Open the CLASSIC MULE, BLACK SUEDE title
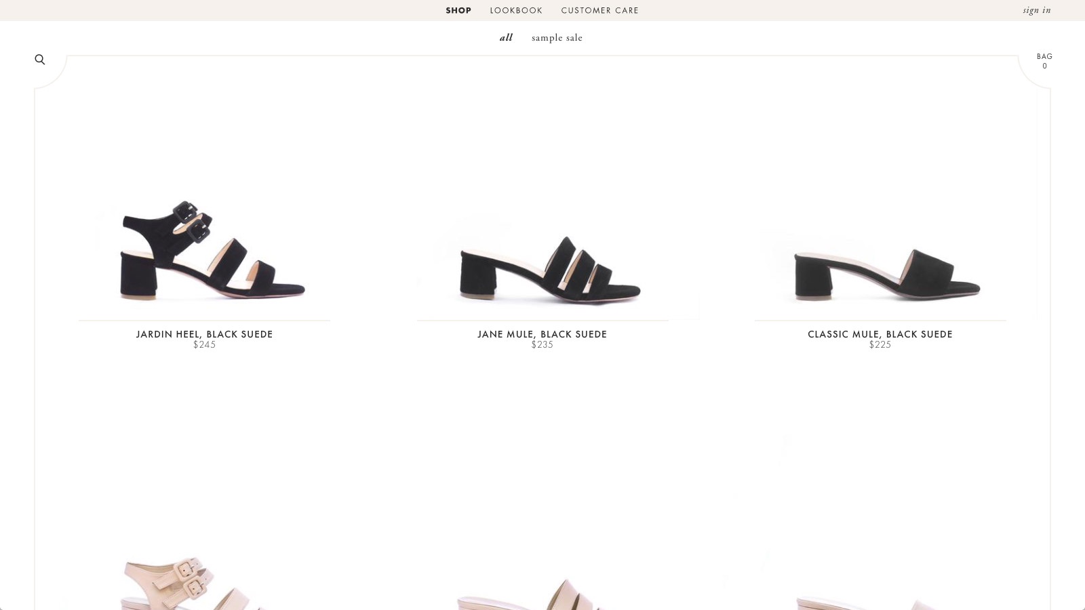This screenshot has height=610, width=1085. 880,334
